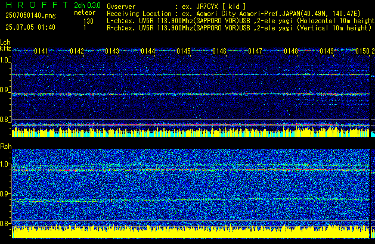This screenshot has height=244, width=375.
Task: Click the Ovserver JR7CYX line
Action: pyautogui.click(x=176, y=7)
